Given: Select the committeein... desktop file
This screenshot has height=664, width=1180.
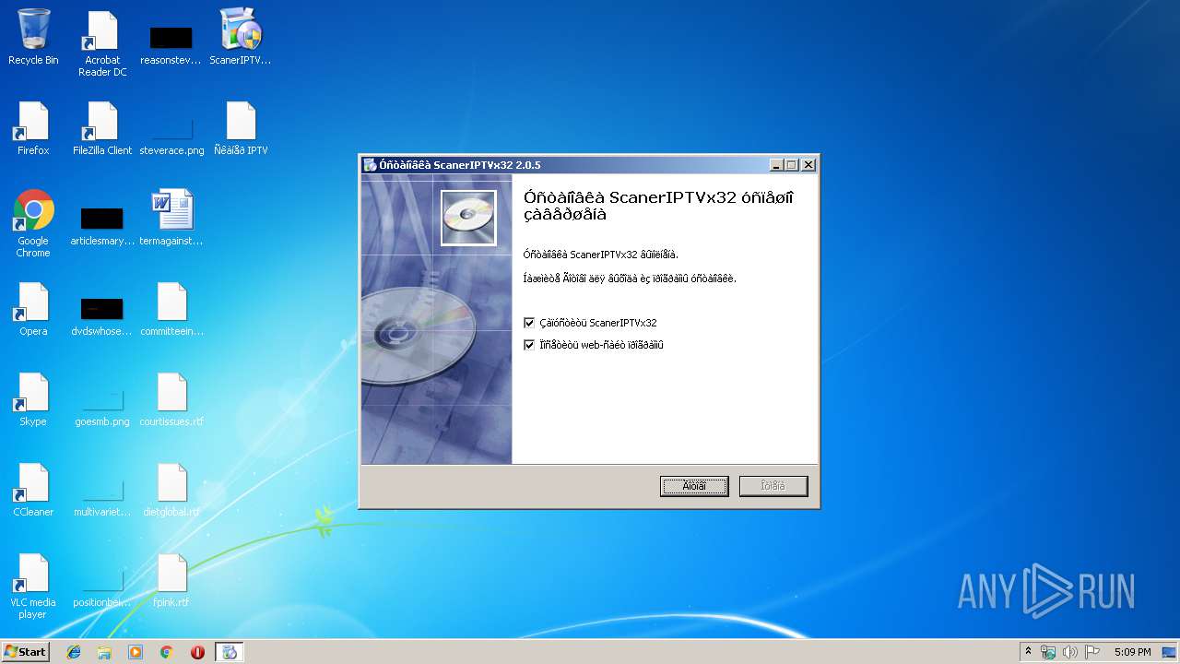Looking at the screenshot, I should click(x=171, y=309).
